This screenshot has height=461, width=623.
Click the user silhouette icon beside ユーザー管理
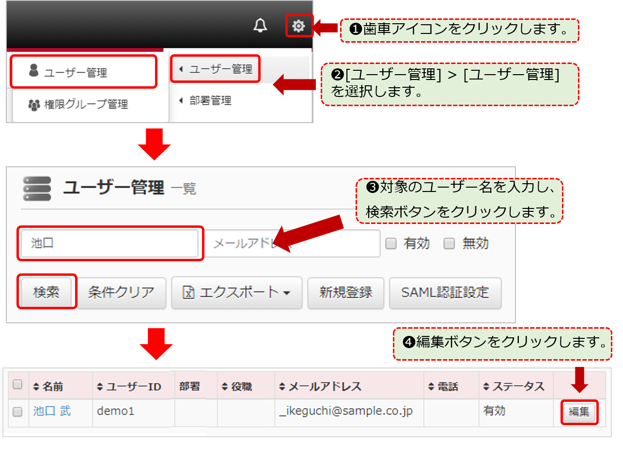tap(33, 71)
